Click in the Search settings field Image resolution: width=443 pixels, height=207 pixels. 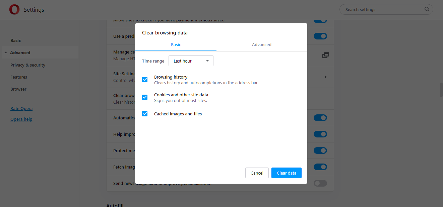coord(382,10)
